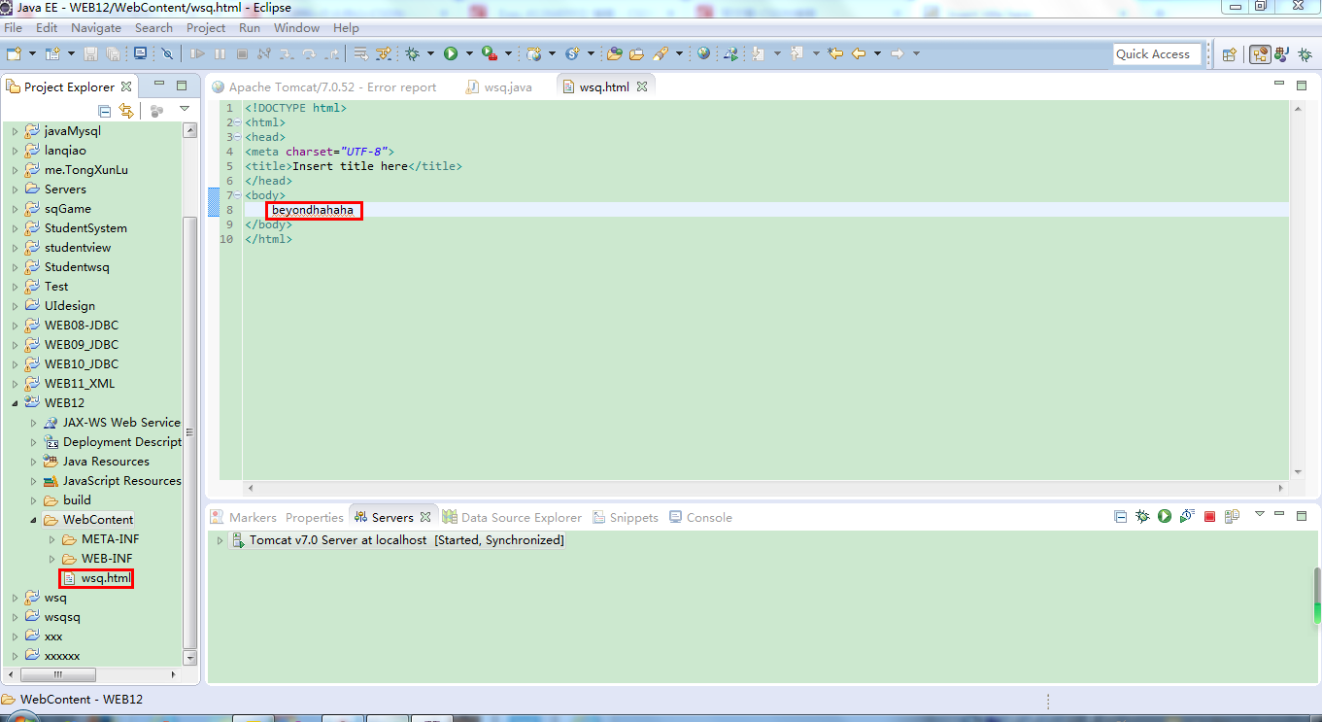Image resolution: width=1322 pixels, height=722 pixels.
Task: Click Project Explorer horizontal scrollbar thumb
Action: (x=58, y=674)
